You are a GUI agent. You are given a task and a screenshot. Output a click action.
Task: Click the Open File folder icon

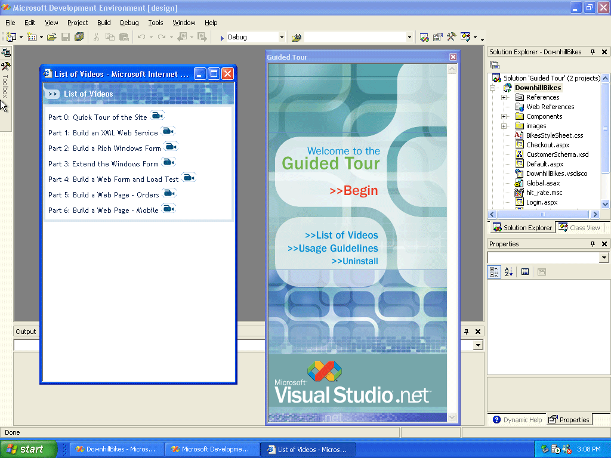(52, 37)
